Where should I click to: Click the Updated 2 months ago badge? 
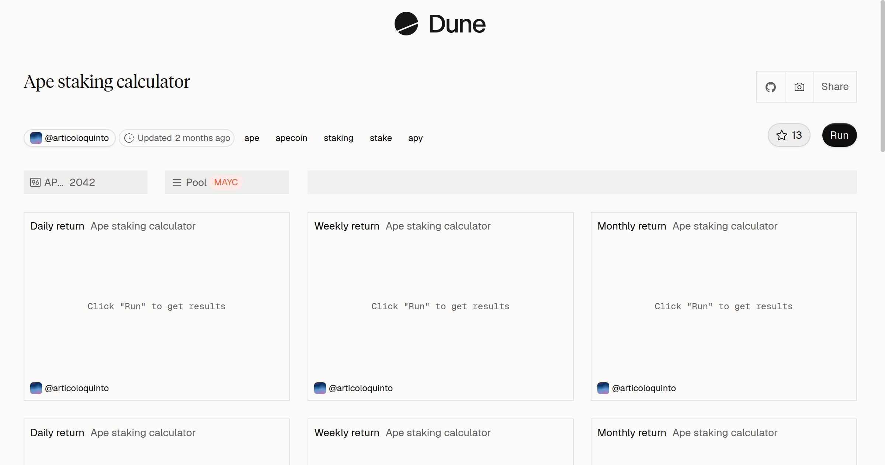pos(177,138)
